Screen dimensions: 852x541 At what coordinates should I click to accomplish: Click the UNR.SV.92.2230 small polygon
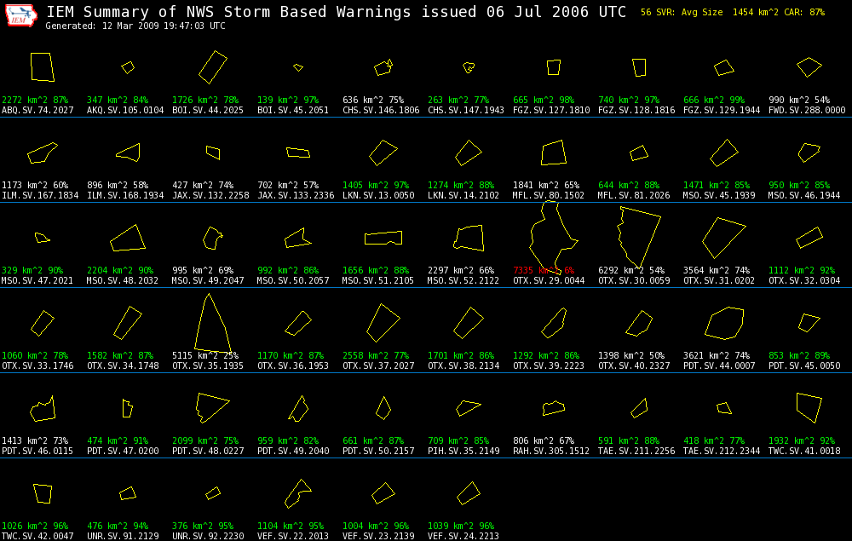click(x=212, y=493)
